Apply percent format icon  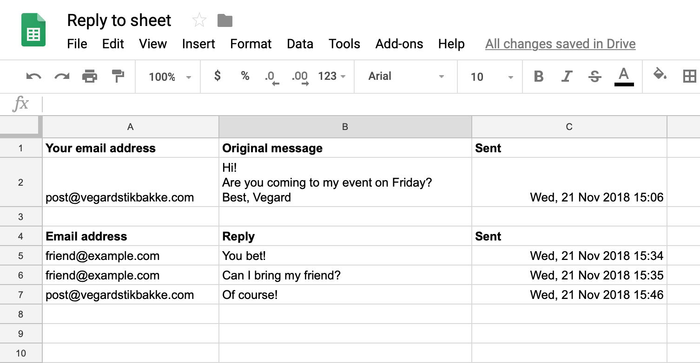pos(245,77)
